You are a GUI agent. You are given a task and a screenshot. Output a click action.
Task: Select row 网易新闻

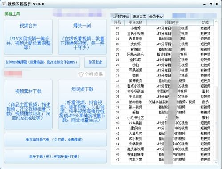[162, 70]
